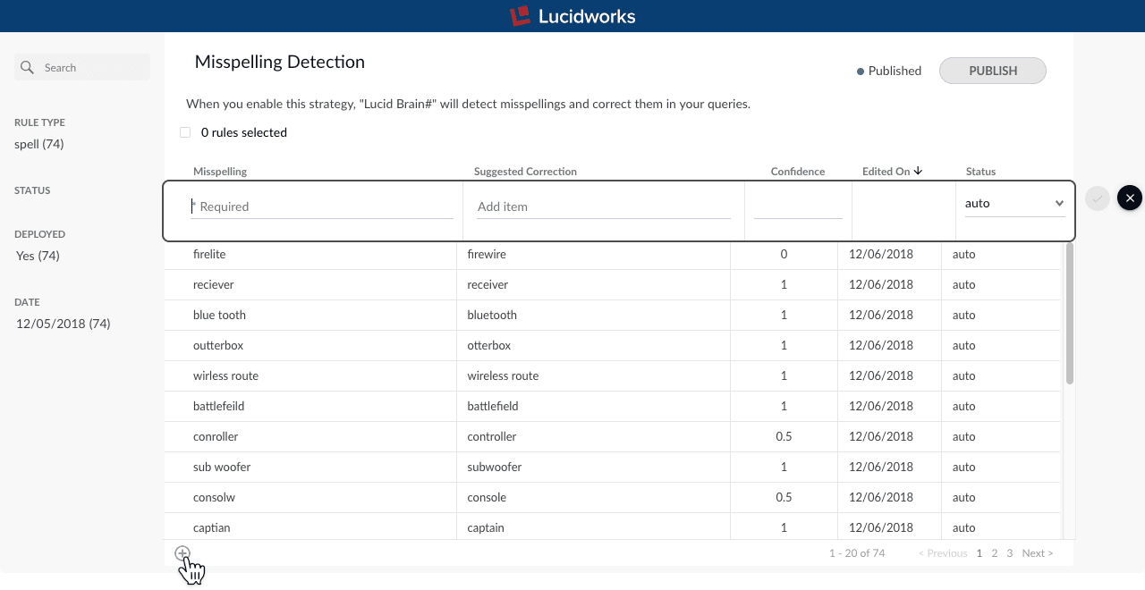Click the bluetooth correction cell
1145x590 pixels.
[593, 316]
